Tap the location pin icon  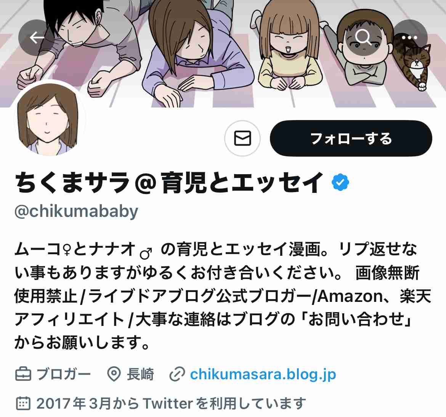pos(114,374)
